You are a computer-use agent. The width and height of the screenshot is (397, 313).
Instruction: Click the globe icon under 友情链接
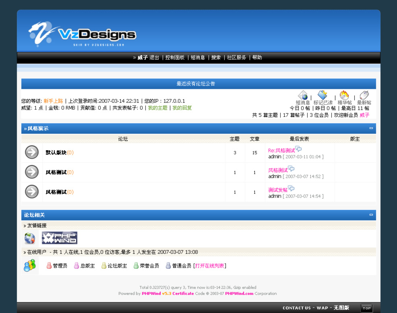coord(30,238)
